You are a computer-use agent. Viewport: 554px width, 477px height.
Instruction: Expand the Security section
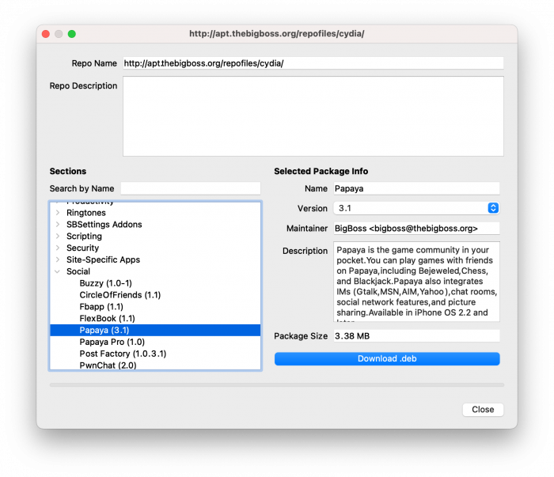pos(58,248)
